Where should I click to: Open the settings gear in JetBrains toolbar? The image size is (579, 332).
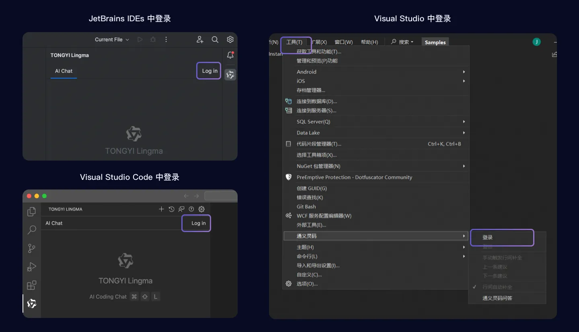(x=230, y=39)
